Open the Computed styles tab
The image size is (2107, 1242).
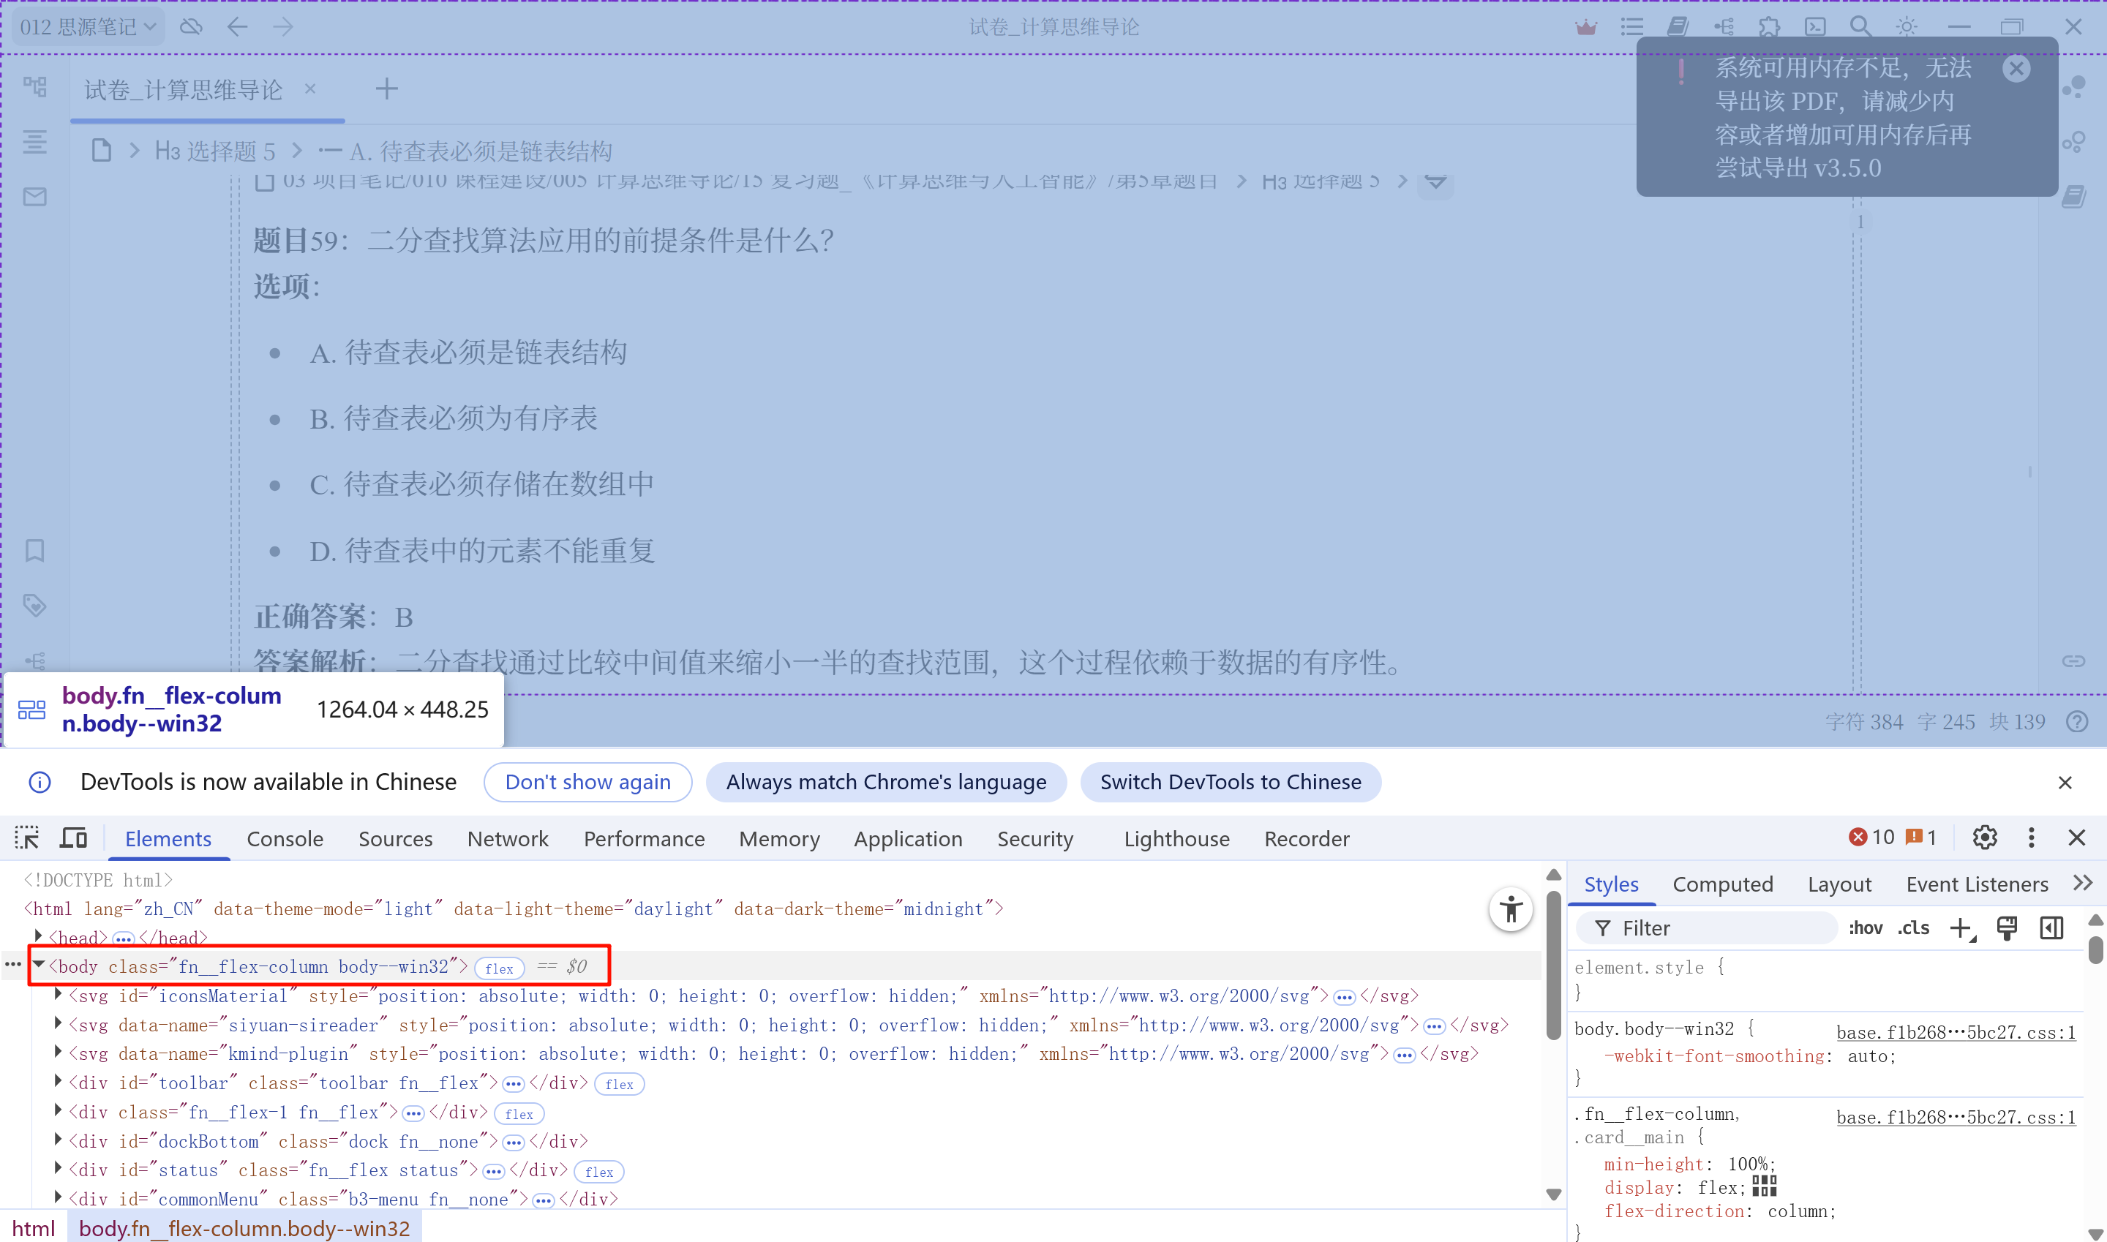(x=1722, y=884)
